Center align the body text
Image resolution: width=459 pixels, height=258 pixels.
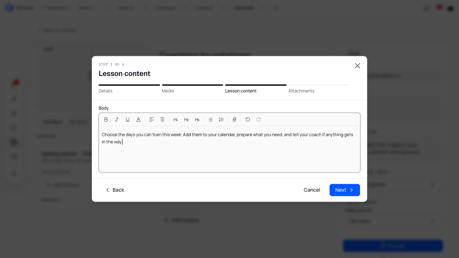tap(162, 120)
